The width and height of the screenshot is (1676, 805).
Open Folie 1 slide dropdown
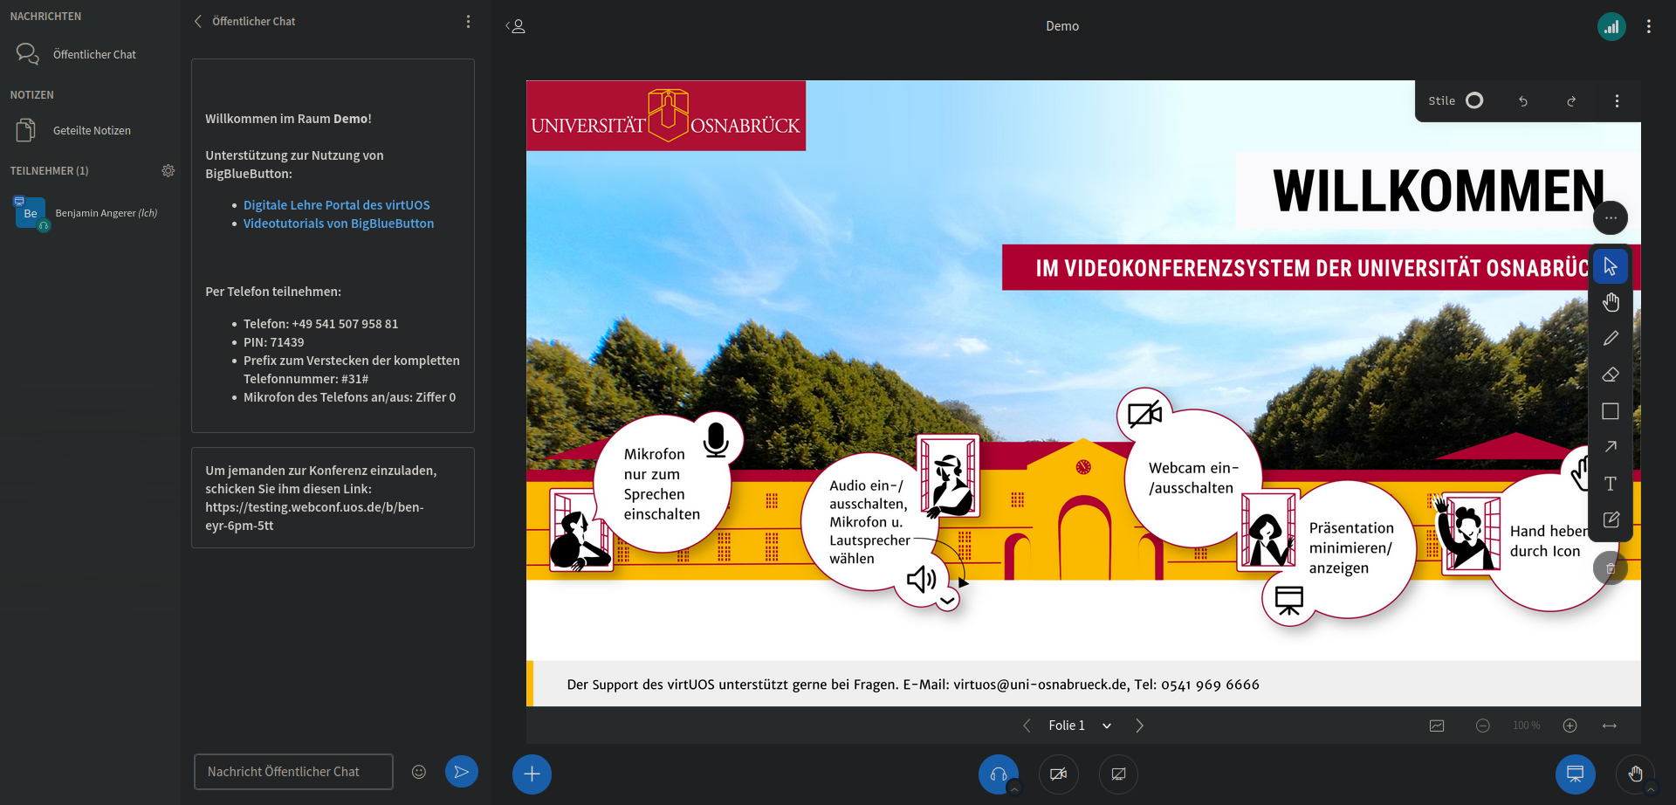click(1081, 726)
